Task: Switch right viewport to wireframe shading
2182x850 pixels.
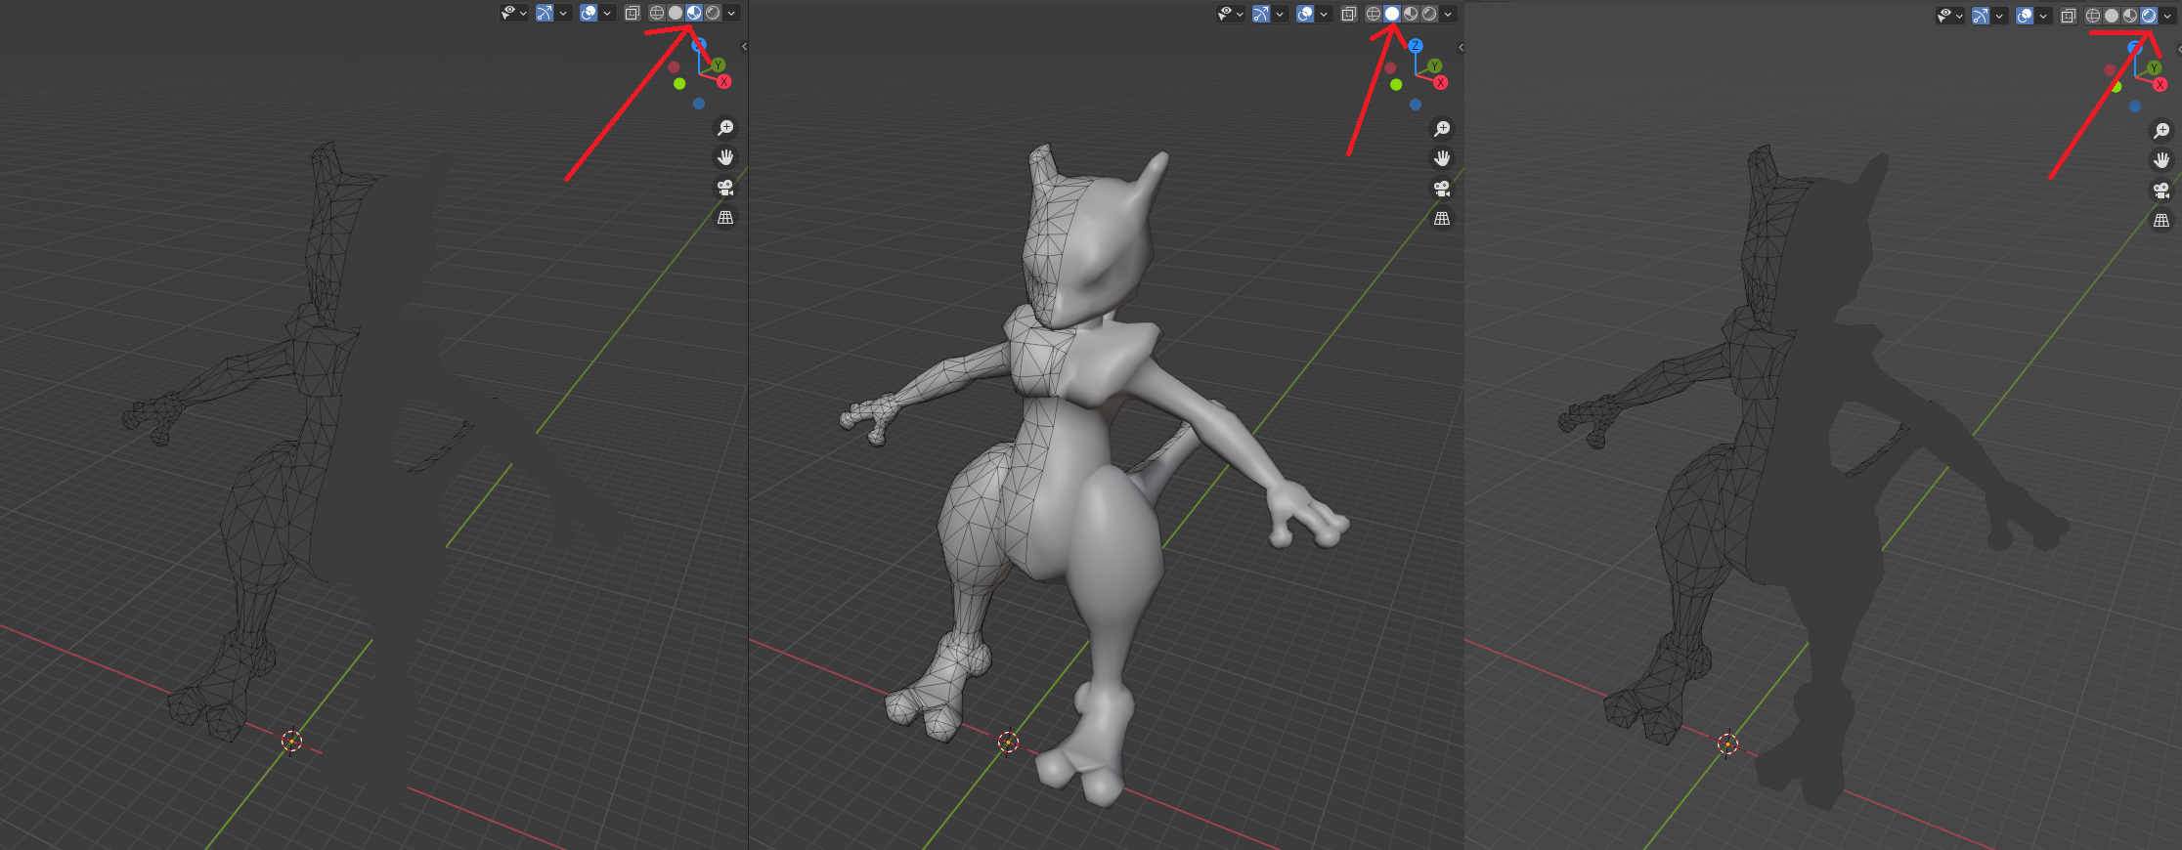Action: (x=2093, y=16)
